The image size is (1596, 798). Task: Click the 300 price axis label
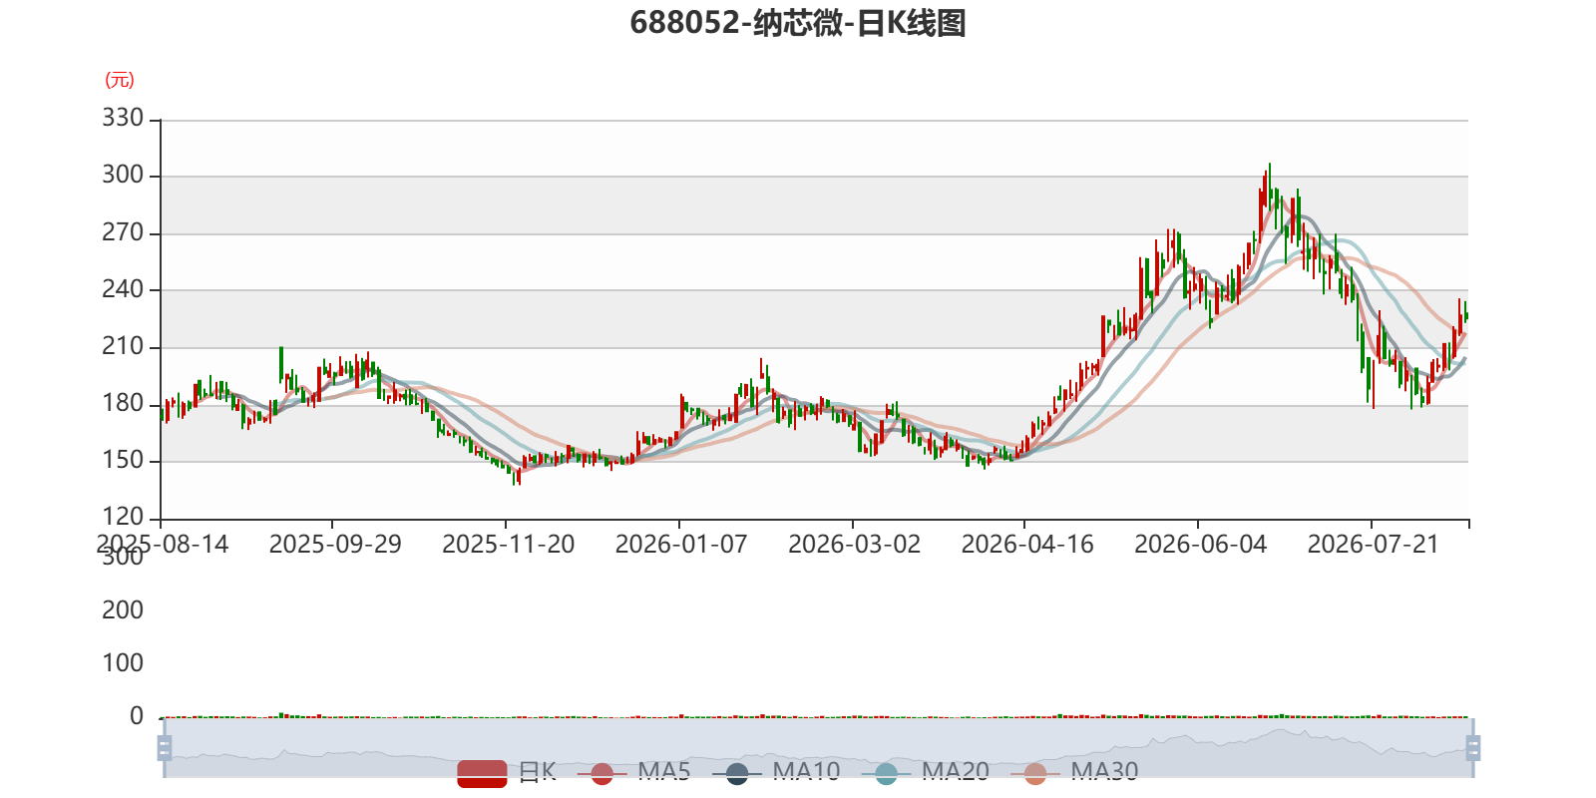click(123, 175)
